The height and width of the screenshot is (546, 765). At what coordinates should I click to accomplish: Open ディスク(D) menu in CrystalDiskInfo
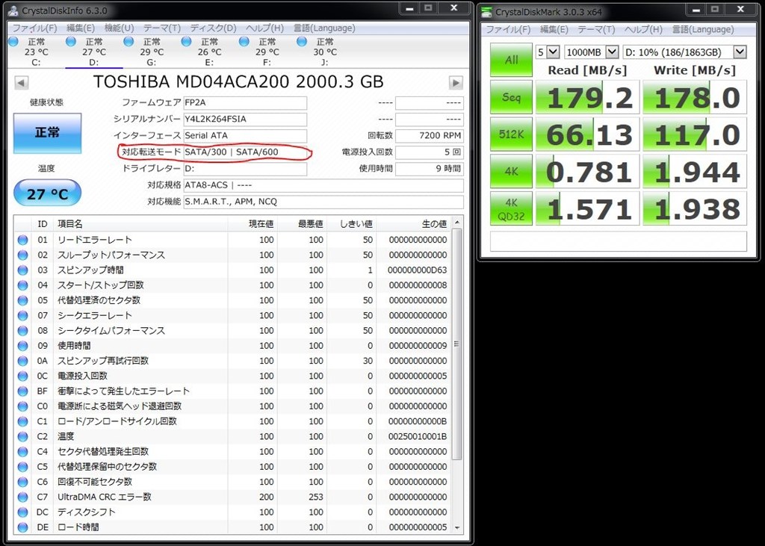213,28
